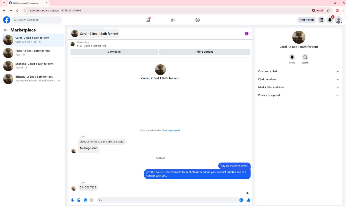Expand Media, files and links section
The image size is (346, 206).
pos(299,87)
